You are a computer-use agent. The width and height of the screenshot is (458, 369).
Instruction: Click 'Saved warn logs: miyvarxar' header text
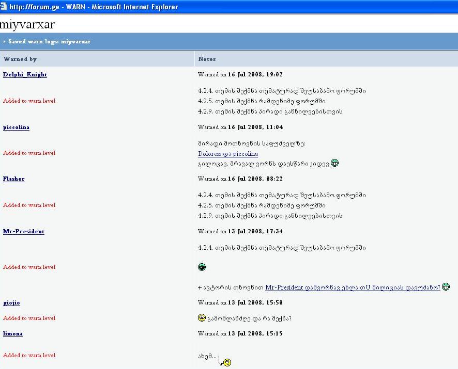(49, 41)
